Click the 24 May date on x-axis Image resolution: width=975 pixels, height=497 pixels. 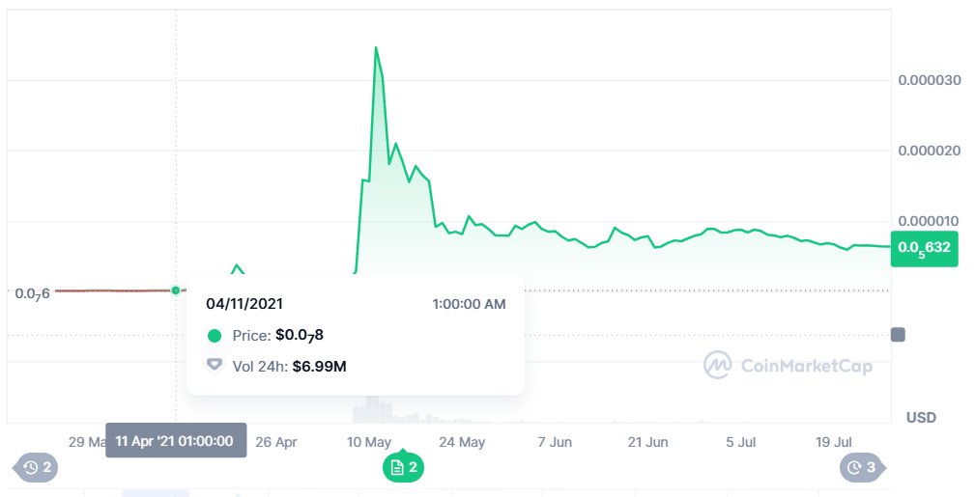tap(462, 442)
